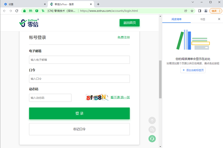
Task: Click the green padlock security icon
Action: click(25, 11)
